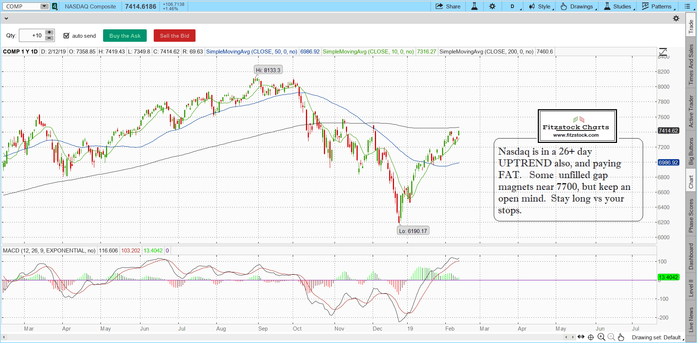Collapse the trade panel with chevron

tap(6, 18)
